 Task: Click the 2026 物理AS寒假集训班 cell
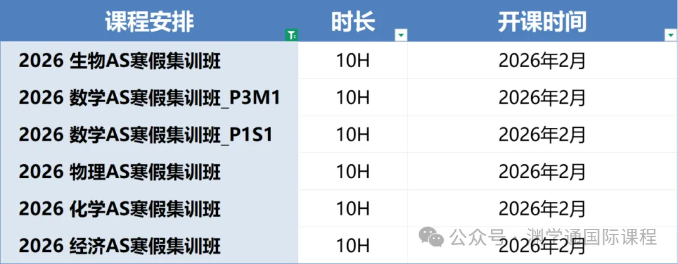(x=120, y=171)
